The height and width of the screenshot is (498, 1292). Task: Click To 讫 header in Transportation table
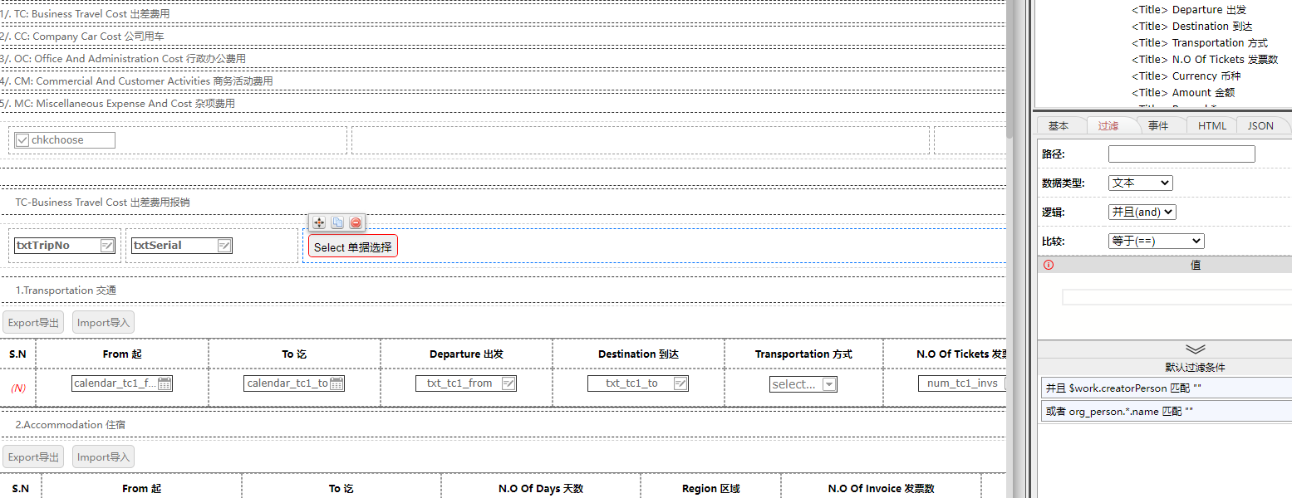pyautogui.click(x=294, y=354)
